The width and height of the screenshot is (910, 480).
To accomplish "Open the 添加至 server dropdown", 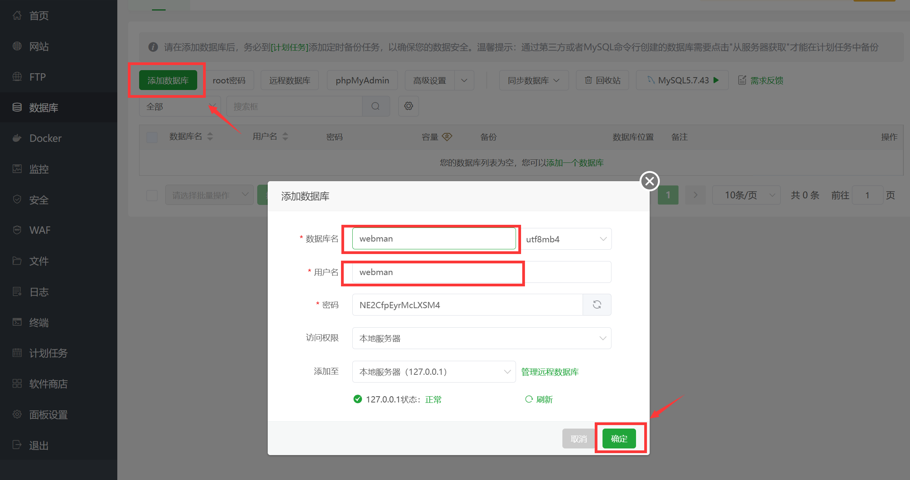I will click(x=434, y=372).
